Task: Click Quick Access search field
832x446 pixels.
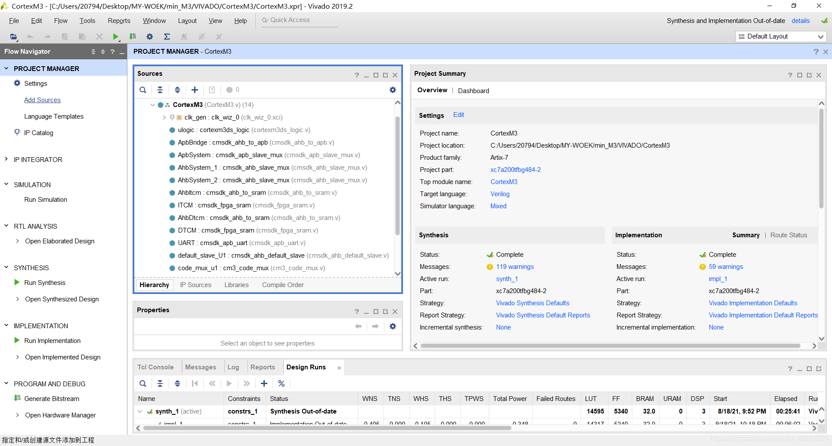Action: point(299,20)
